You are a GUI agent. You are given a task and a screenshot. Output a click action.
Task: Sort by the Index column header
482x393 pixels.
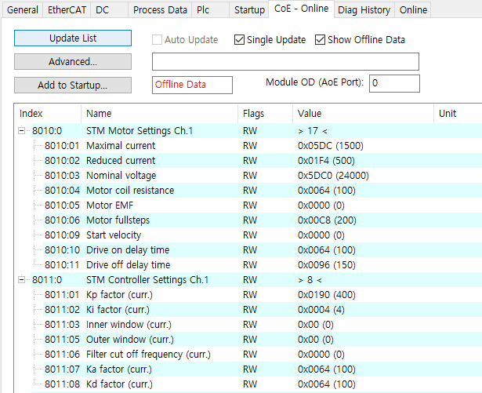click(48, 114)
